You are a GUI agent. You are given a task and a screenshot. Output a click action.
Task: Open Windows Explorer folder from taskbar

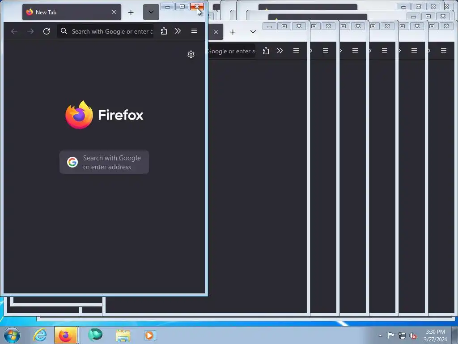click(x=123, y=335)
